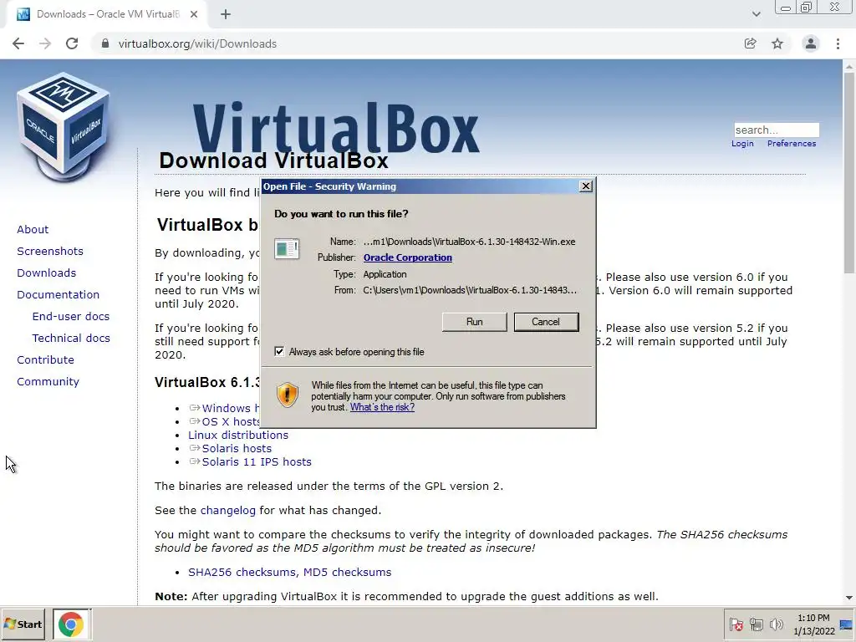
Task: Open the Solaris hosts download link
Action: (237, 448)
